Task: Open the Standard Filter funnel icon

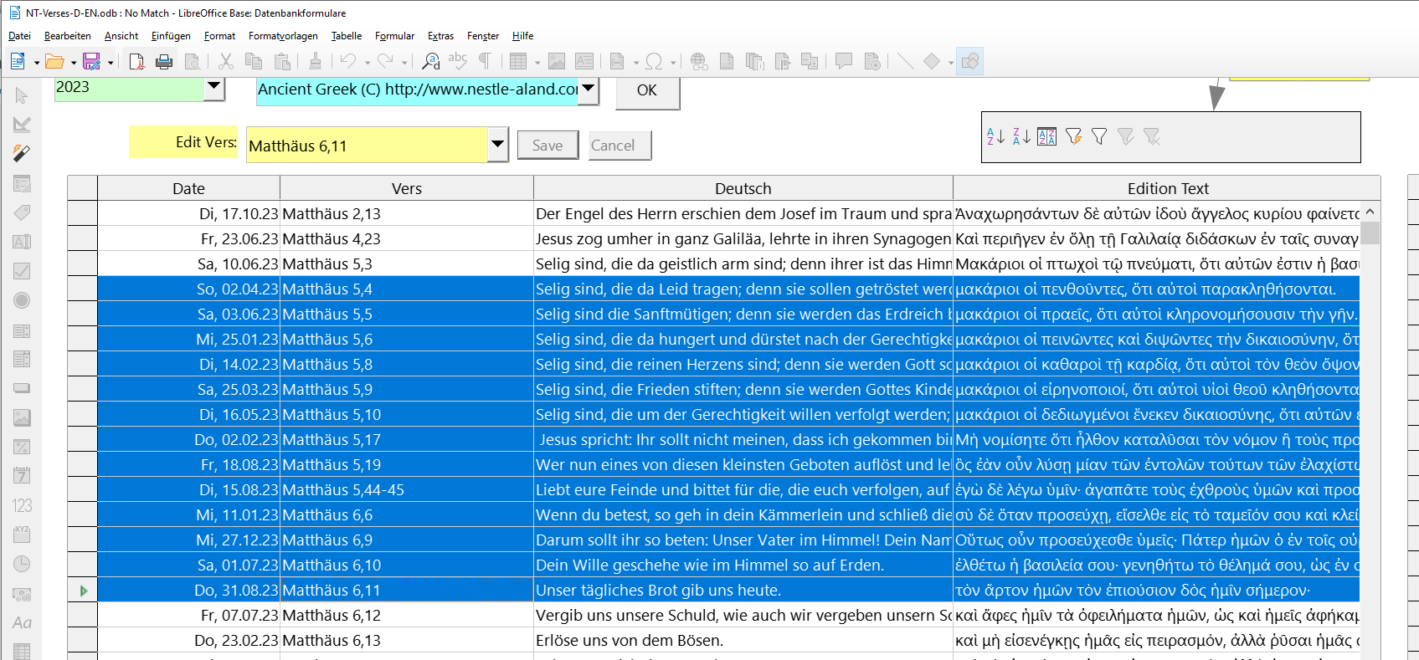Action: (1099, 136)
